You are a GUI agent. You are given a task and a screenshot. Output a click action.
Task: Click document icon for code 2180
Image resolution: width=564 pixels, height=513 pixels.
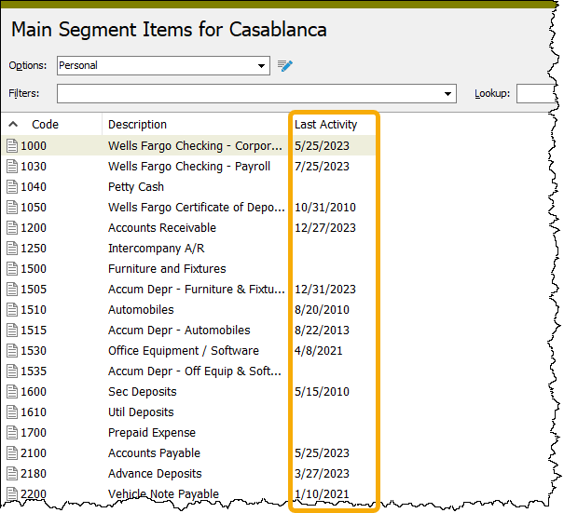(x=12, y=474)
